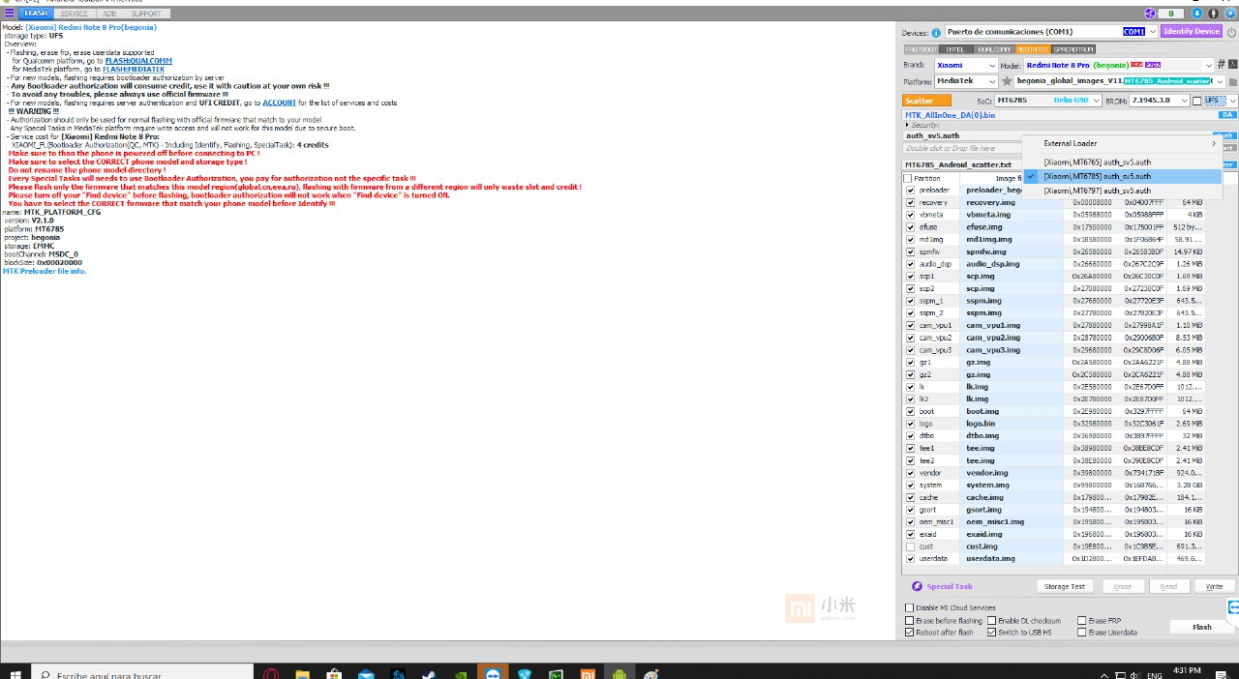Click the favorite star icon next to Platform
Viewport: 1239px width, 679px height.
(x=1008, y=81)
